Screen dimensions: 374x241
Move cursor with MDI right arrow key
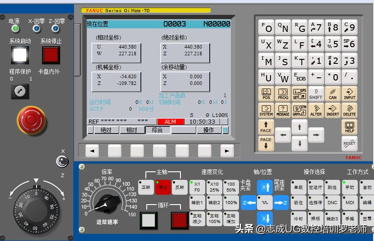point(316,135)
